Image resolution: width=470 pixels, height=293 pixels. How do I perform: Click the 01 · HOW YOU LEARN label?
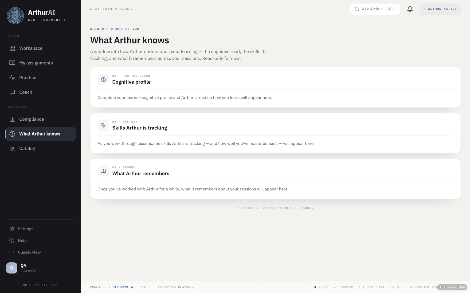(x=131, y=76)
